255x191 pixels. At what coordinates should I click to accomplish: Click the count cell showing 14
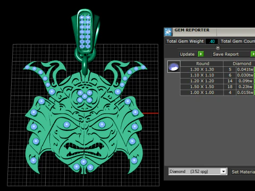229,81
